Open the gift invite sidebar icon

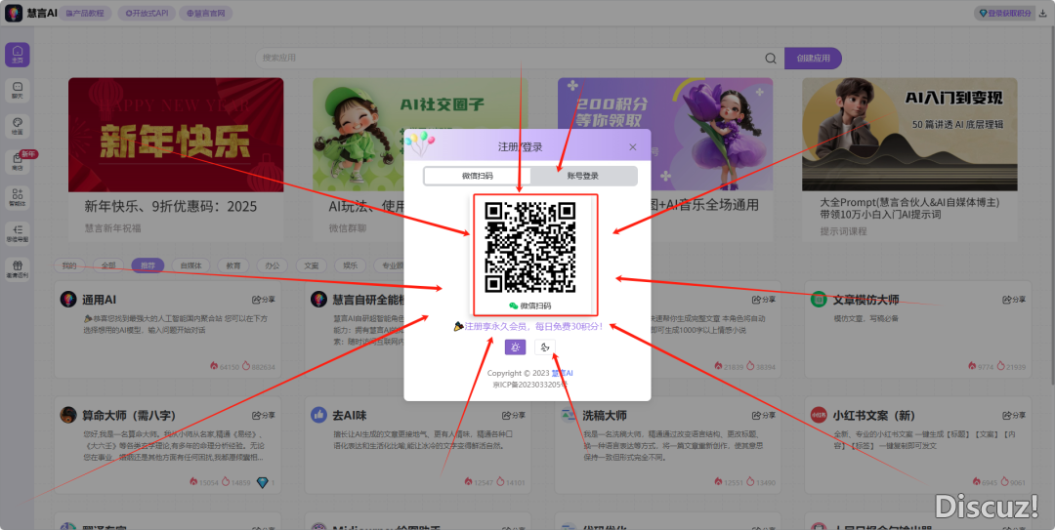pyautogui.click(x=18, y=269)
